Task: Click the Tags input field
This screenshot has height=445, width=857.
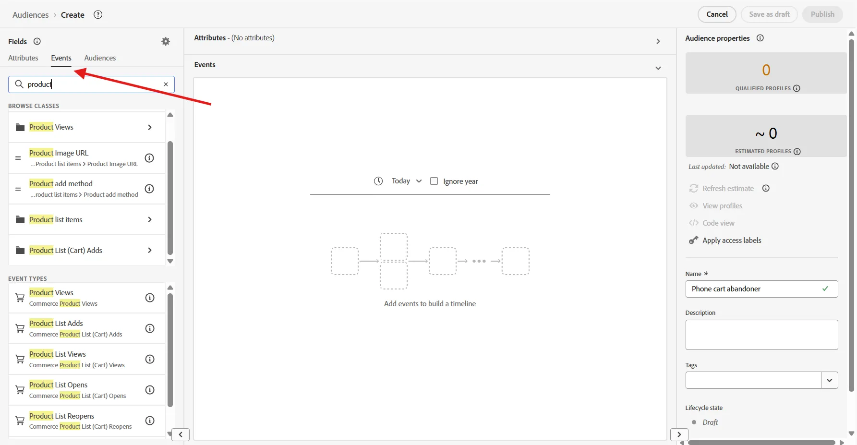Action: [753, 380]
